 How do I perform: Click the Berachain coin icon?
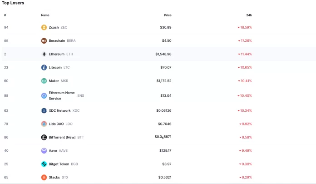[44, 40]
